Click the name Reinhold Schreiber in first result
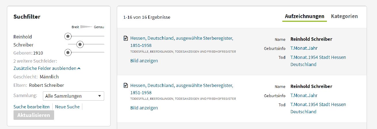Image resolution: width=377 pixels, height=129 pixels. pos(311,39)
